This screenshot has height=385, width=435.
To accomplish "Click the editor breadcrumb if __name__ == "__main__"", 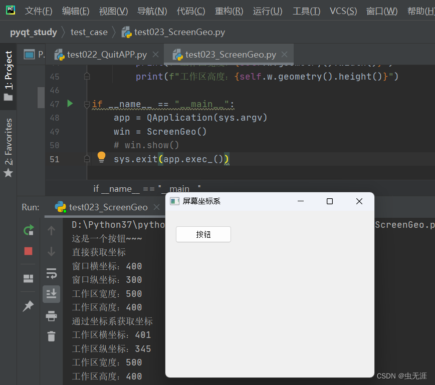I will pos(147,189).
